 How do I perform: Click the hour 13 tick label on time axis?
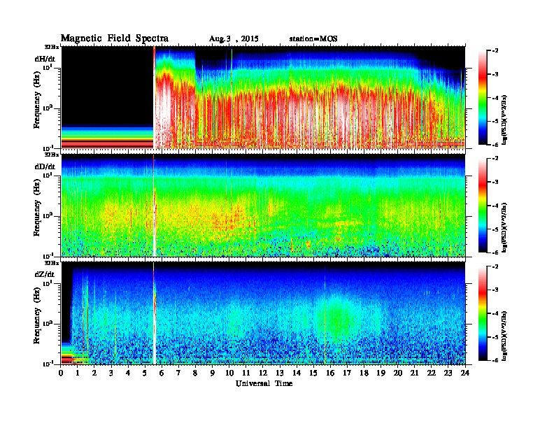(280, 373)
